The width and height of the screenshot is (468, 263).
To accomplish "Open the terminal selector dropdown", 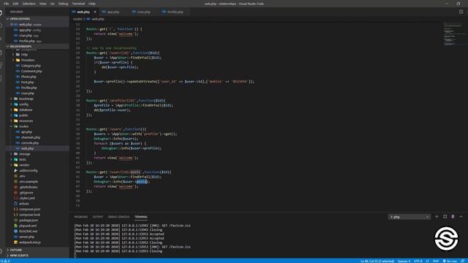I will pyautogui.click(x=409, y=217).
